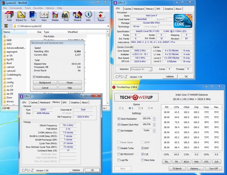Click the drive key icon in WinRAR status bar

coord(6,108)
